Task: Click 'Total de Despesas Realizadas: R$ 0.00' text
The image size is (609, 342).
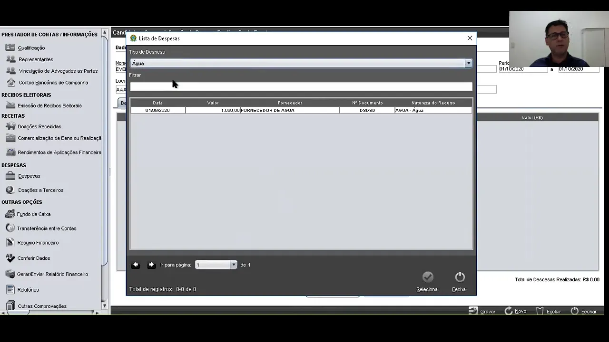Action: pyautogui.click(x=557, y=279)
